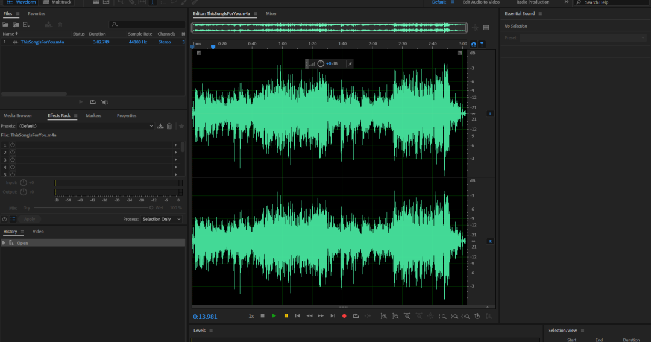The image size is (651, 342).
Task: Click the Import File icon in Files panel
Action: tap(16, 25)
